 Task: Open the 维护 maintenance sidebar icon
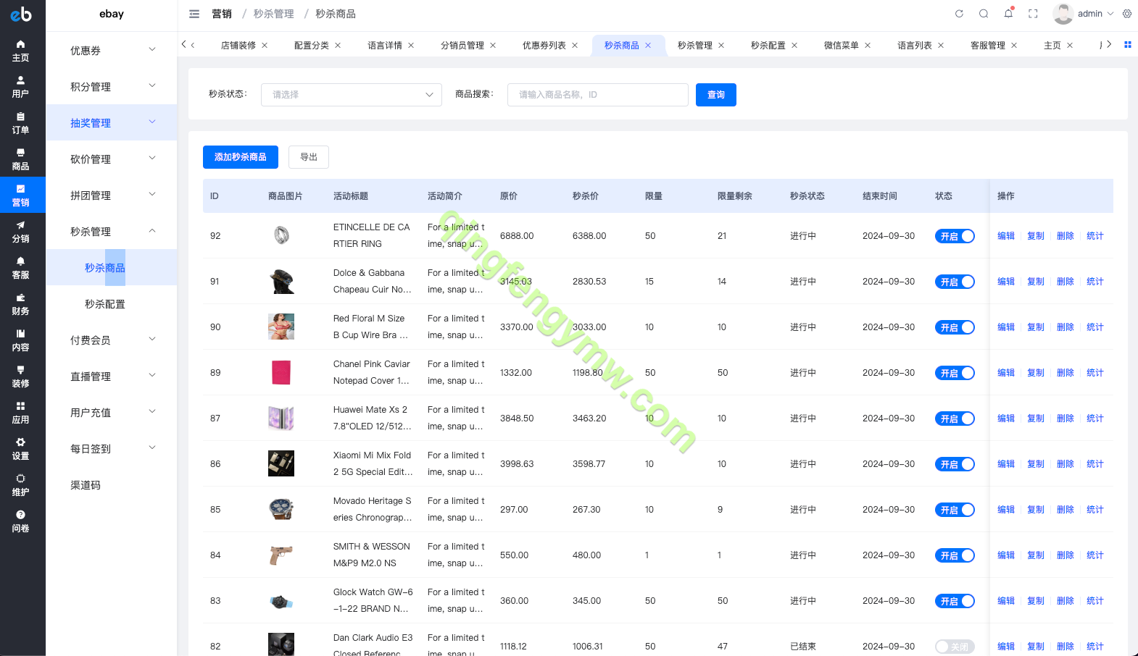(21, 485)
